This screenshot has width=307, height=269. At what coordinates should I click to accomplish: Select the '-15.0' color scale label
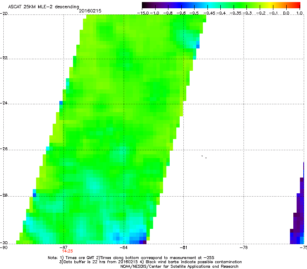143,13
